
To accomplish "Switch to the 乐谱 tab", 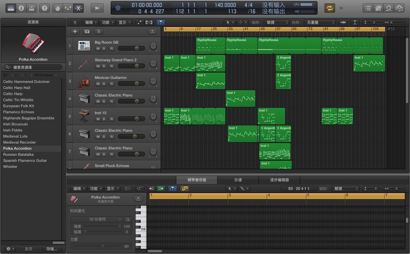I will pyautogui.click(x=238, y=180).
